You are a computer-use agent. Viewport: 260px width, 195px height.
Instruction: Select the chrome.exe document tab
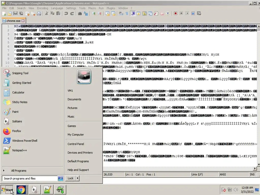click(x=13, y=21)
